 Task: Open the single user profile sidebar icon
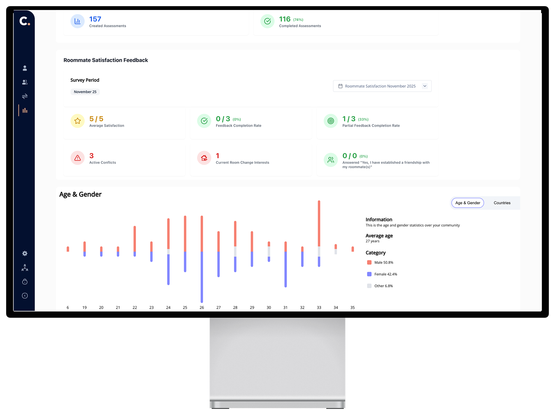pos(25,68)
